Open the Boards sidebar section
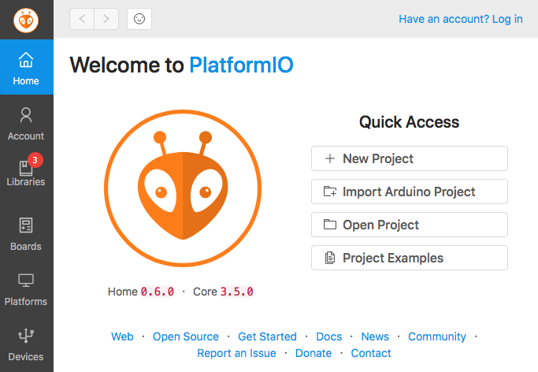 click(26, 234)
